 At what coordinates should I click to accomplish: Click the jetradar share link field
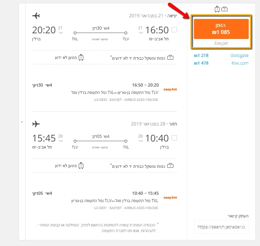coord(221,227)
